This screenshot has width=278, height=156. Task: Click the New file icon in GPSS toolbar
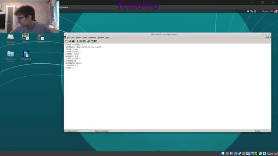(x=66, y=41)
